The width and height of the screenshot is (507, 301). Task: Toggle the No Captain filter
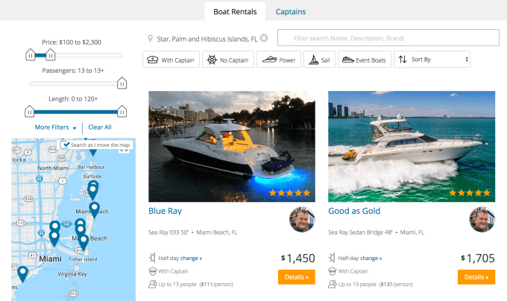pos(228,60)
